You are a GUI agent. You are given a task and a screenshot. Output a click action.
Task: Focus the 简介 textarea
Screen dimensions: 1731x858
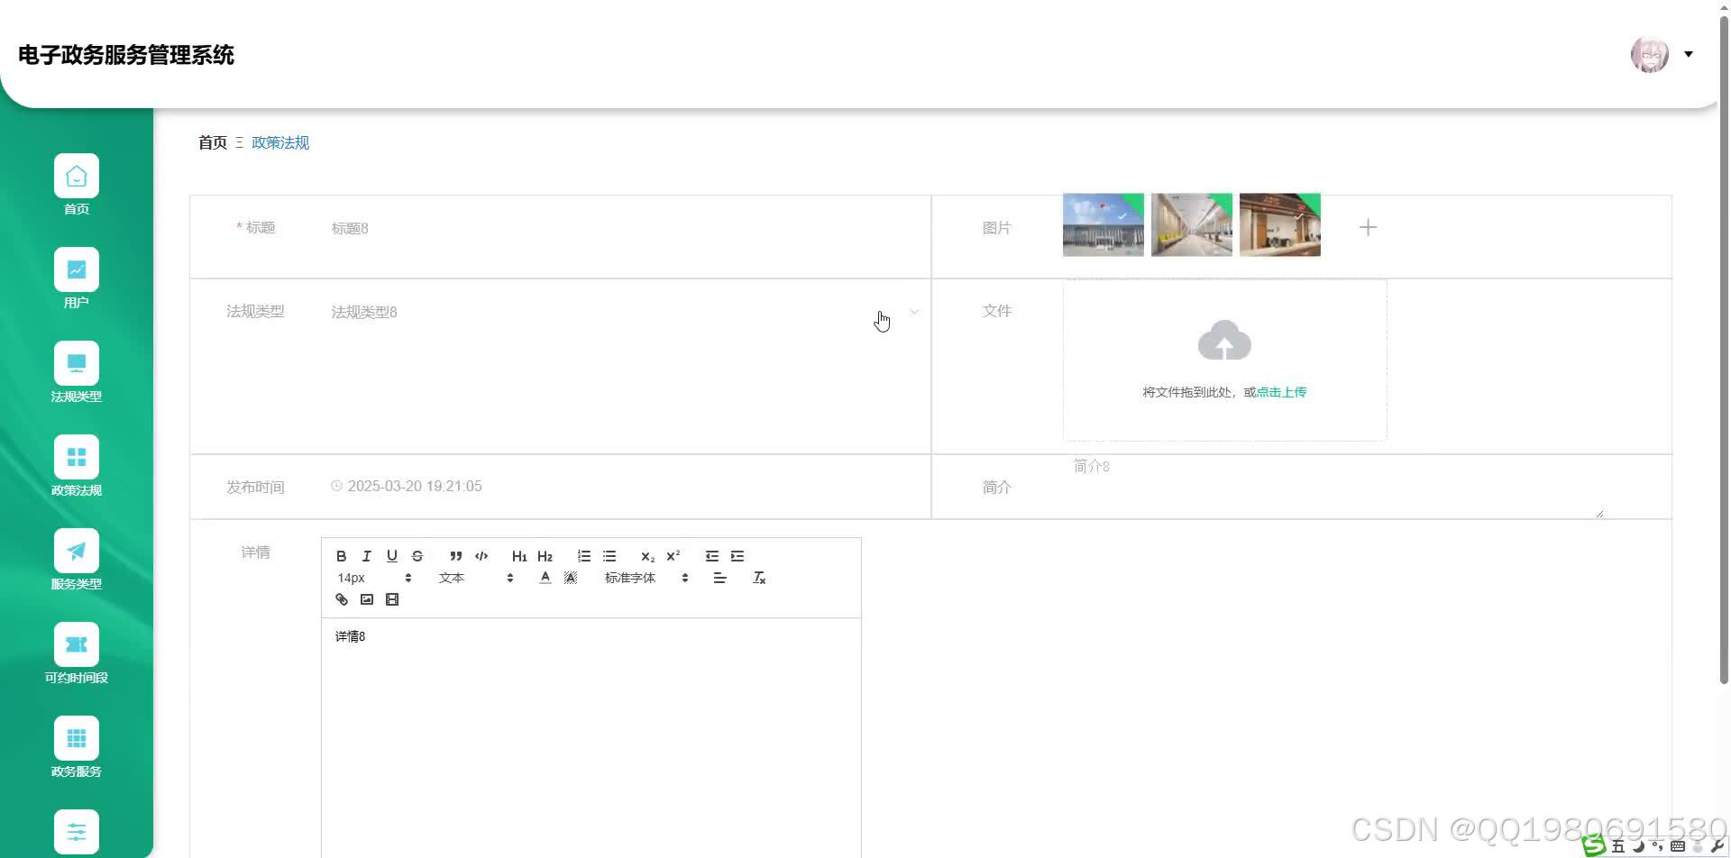pos(1334,487)
